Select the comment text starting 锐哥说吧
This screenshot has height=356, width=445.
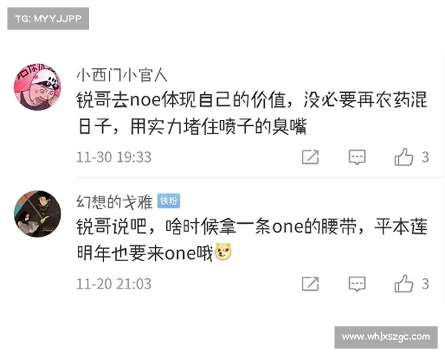pos(251,240)
